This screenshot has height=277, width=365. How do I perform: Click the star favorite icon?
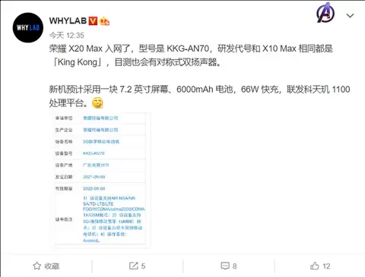click(37, 266)
